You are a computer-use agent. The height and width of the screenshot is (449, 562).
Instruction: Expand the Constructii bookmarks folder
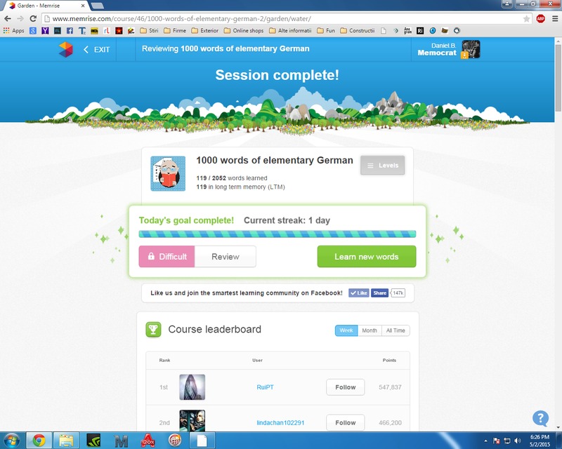(358, 30)
